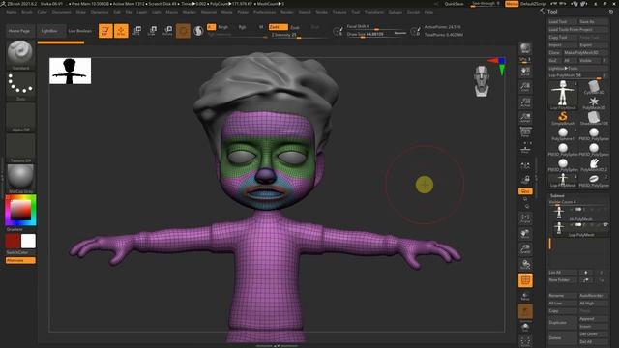Toggle Perspective in right shelf

[525, 133]
